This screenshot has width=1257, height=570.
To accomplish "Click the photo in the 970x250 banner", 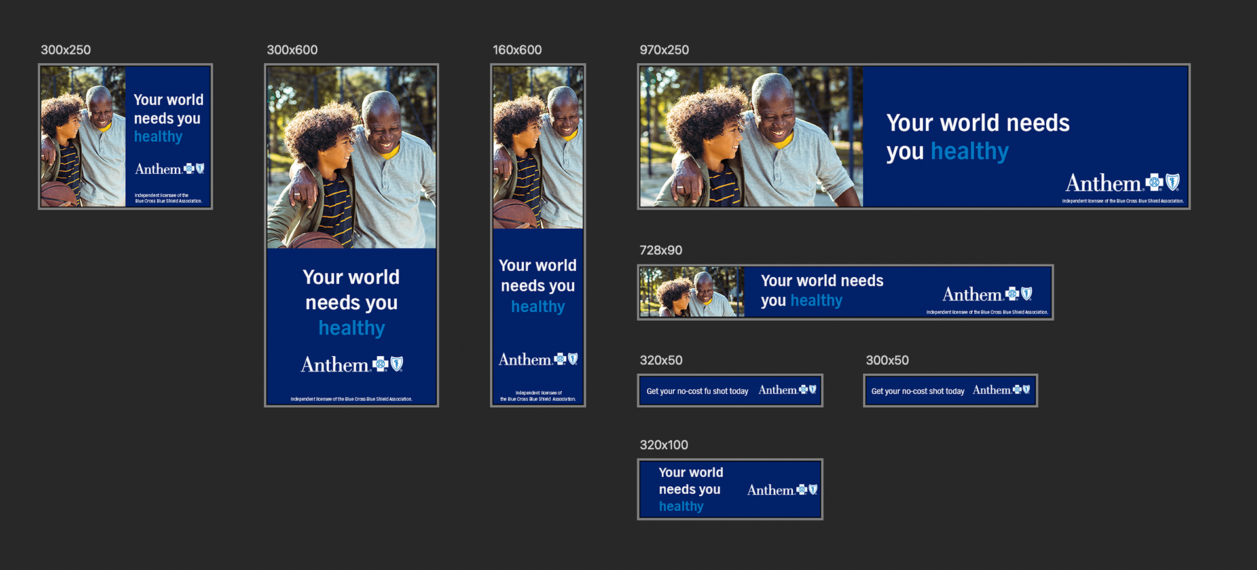I will pos(752,137).
